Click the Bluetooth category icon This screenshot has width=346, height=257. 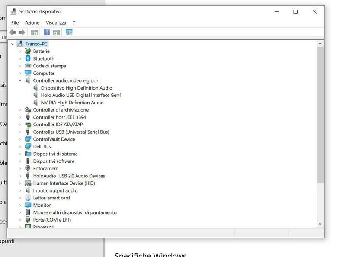(x=28, y=58)
